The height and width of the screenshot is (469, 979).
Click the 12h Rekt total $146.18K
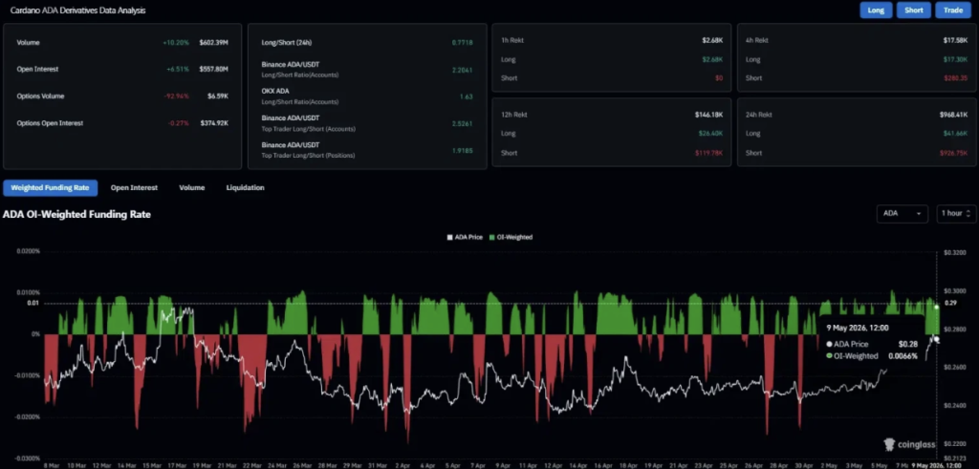click(708, 115)
